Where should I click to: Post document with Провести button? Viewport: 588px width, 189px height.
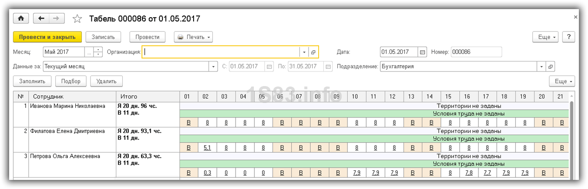[x=147, y=37]
